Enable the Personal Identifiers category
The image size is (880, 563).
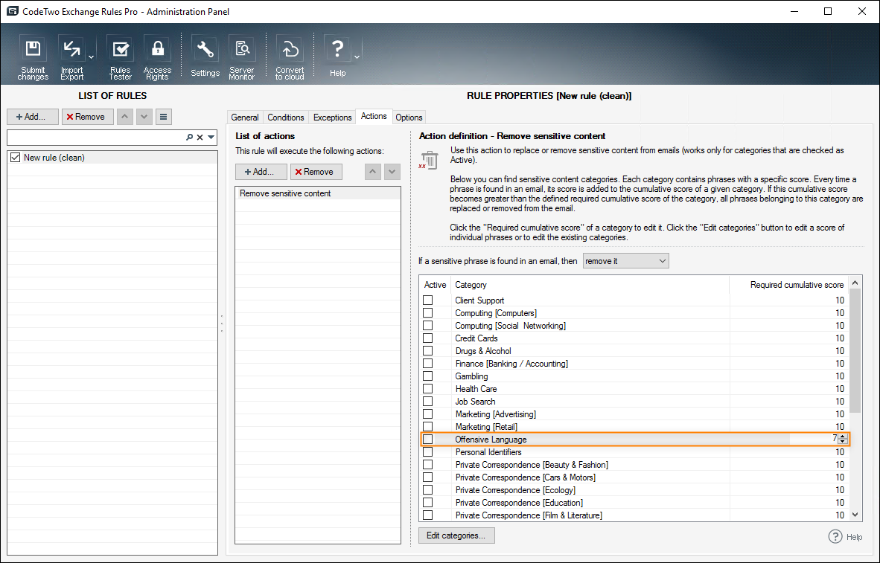427,451
